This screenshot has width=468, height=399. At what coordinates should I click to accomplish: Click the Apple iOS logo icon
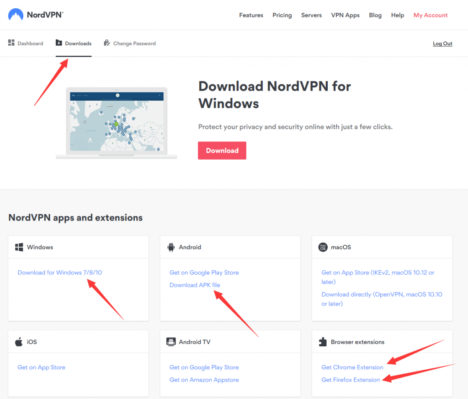coord(19,342)
